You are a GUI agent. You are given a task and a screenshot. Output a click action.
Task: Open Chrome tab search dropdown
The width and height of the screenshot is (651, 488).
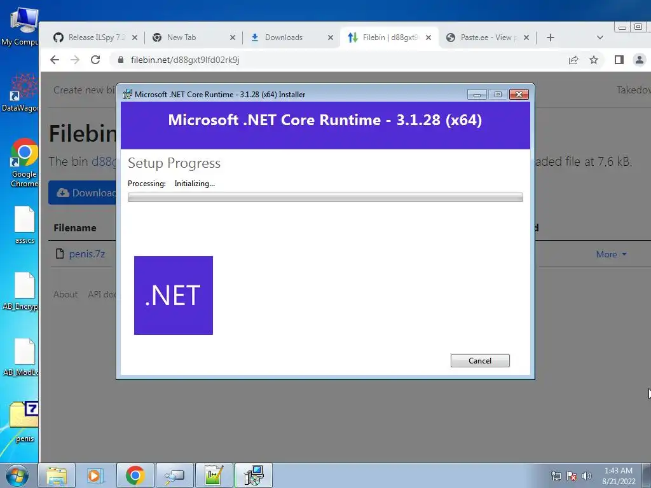[x=600, y=37]
